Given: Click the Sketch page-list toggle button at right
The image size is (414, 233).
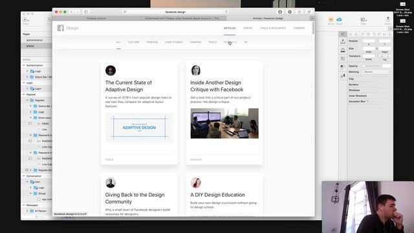Looking at the screenshot, I should pos(390,28).
